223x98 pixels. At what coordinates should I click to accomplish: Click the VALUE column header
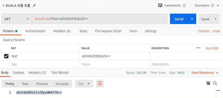coord(85,48)
